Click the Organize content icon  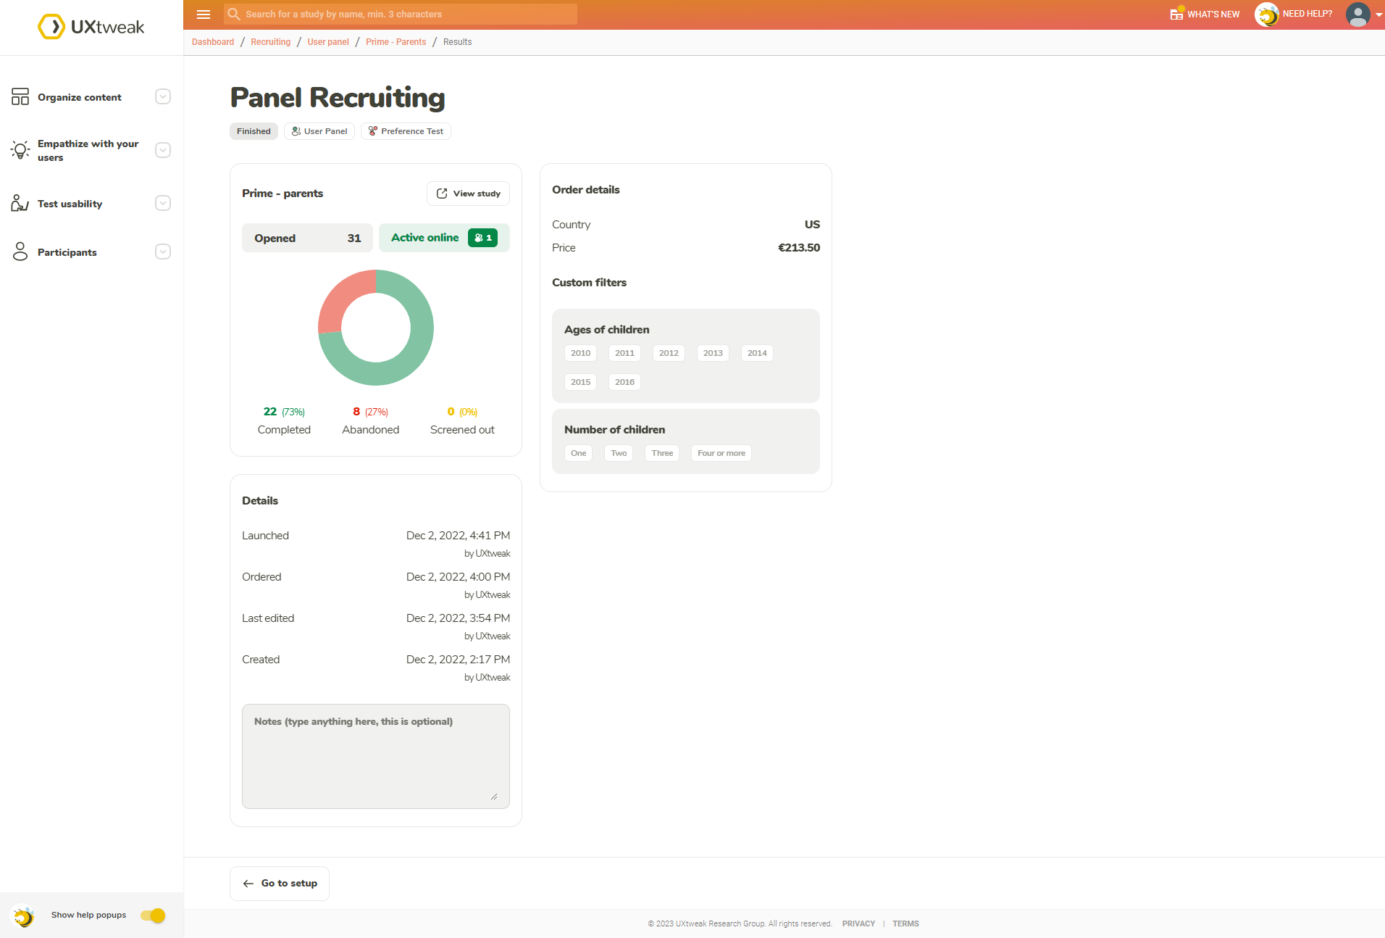[20, 97]
